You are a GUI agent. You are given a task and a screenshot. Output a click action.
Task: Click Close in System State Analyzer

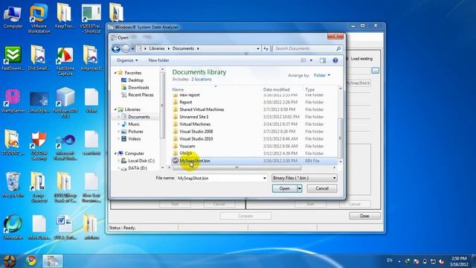click(364, 216)
